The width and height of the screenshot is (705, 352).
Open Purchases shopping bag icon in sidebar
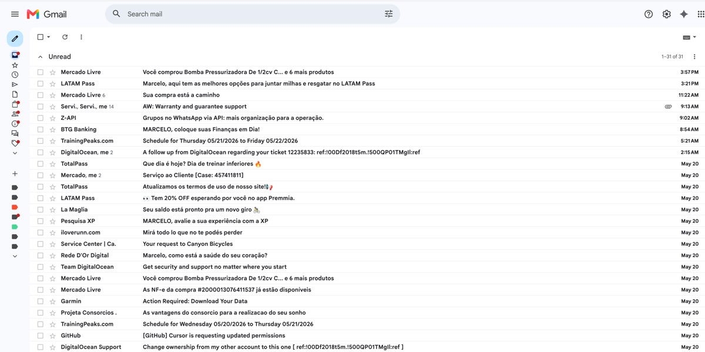pyautogui.click(x=15, y=104)
